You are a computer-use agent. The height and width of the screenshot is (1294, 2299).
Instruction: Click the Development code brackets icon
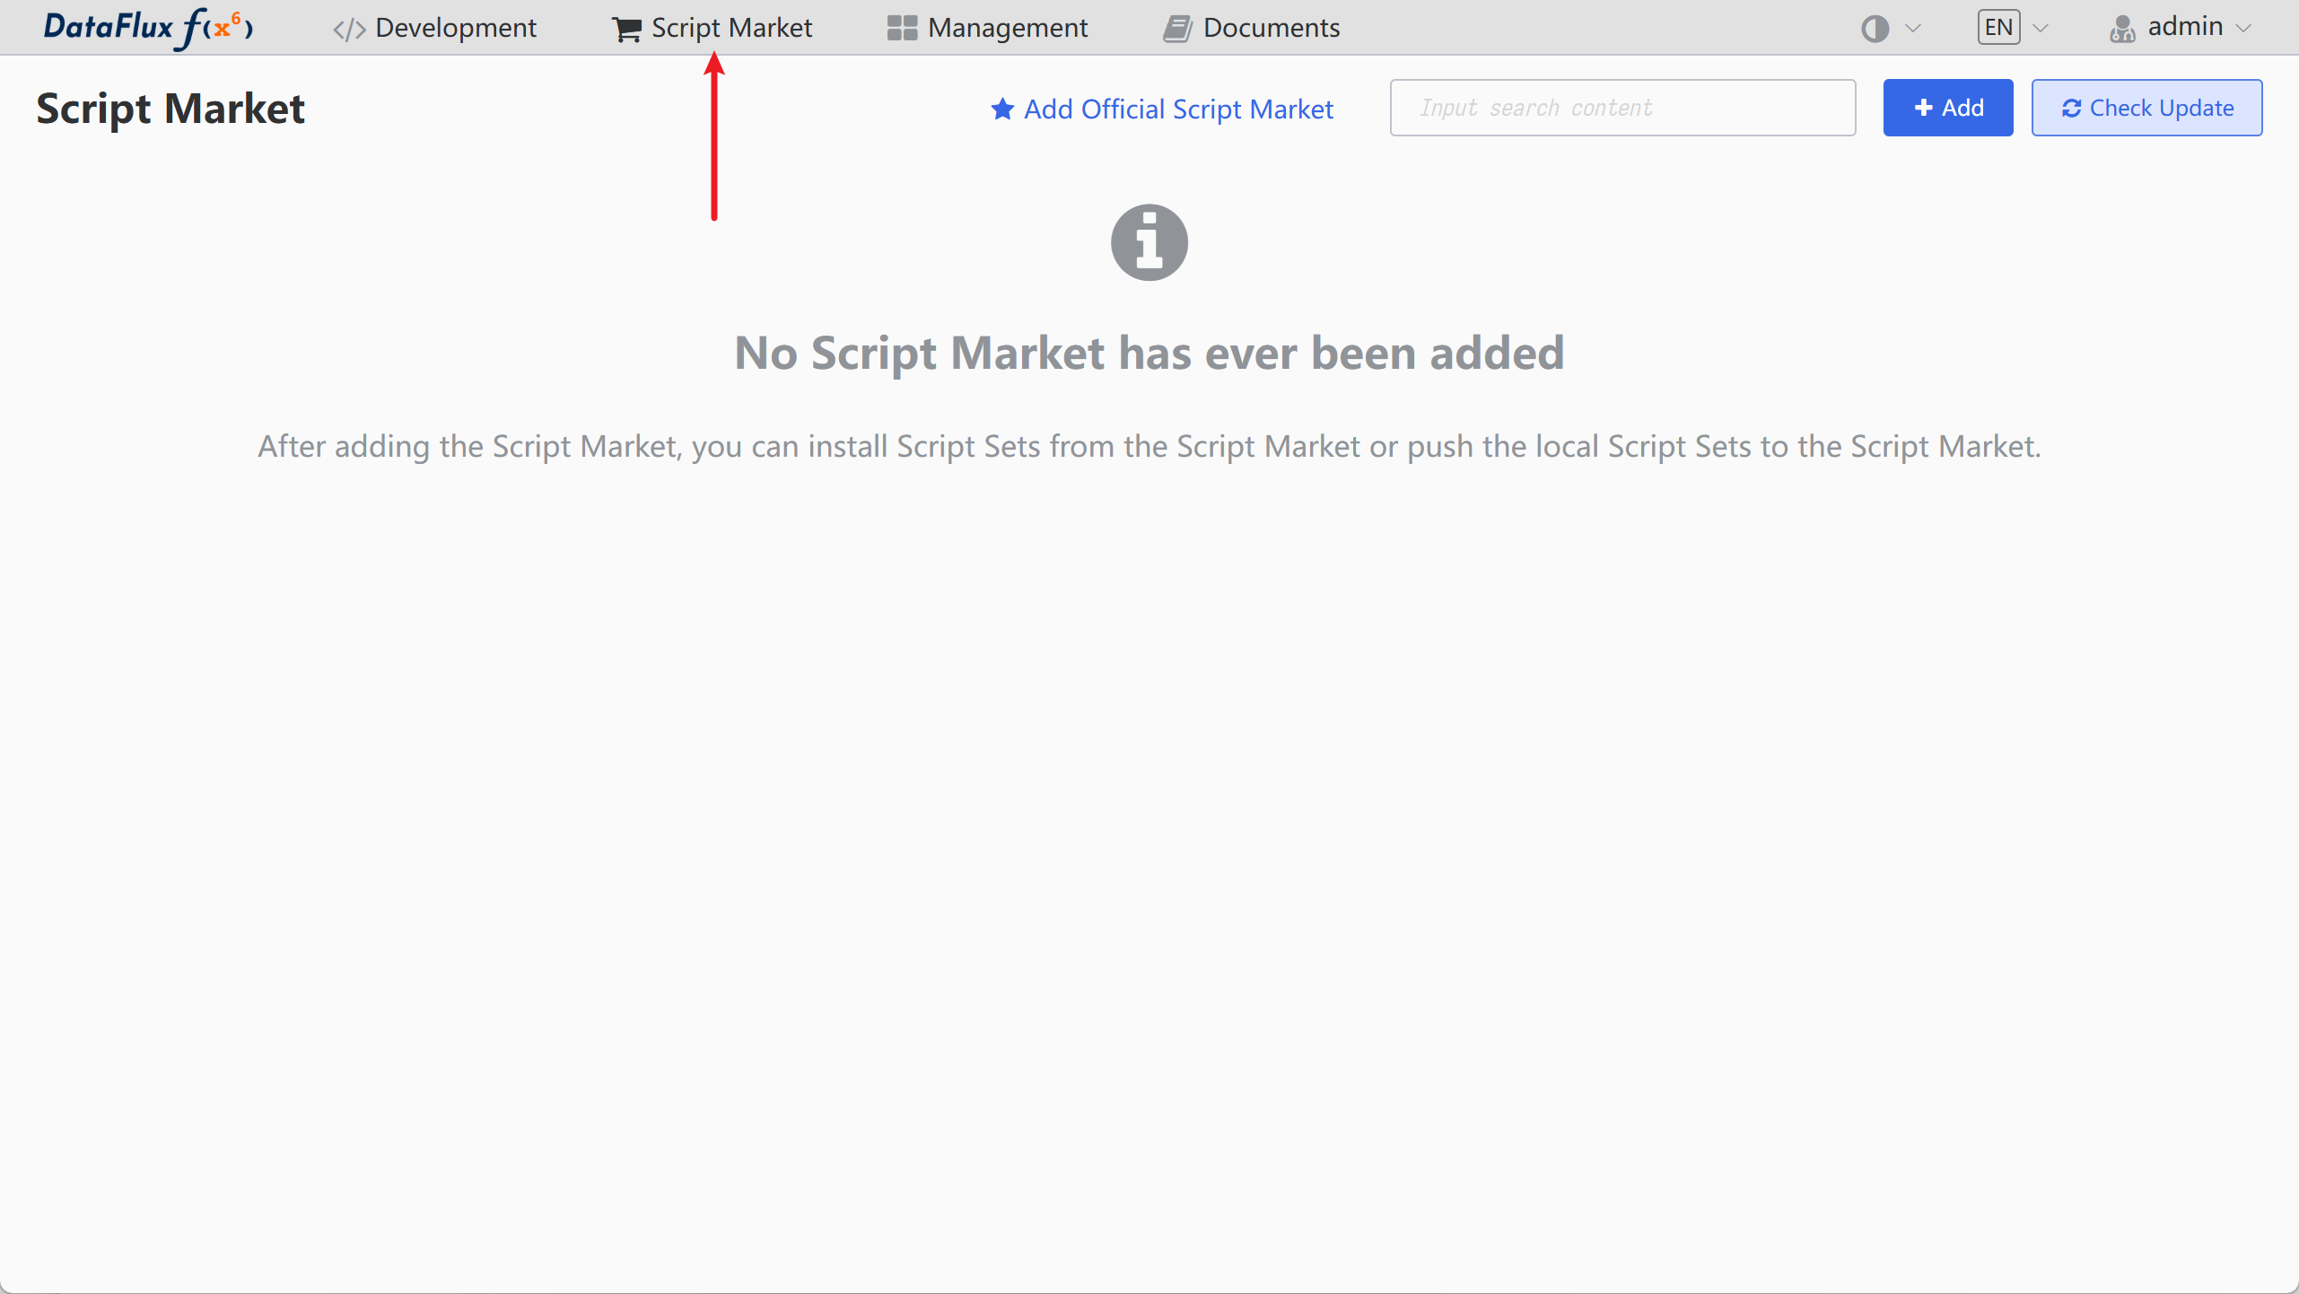[x=349, y=30]
